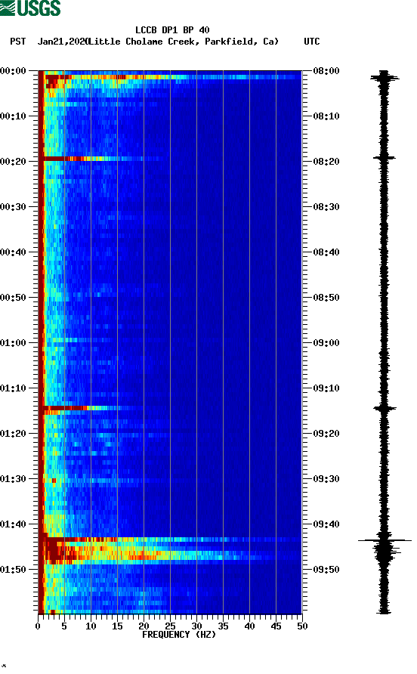Click the 08:50 UTC time label

(x=326, y=298)
